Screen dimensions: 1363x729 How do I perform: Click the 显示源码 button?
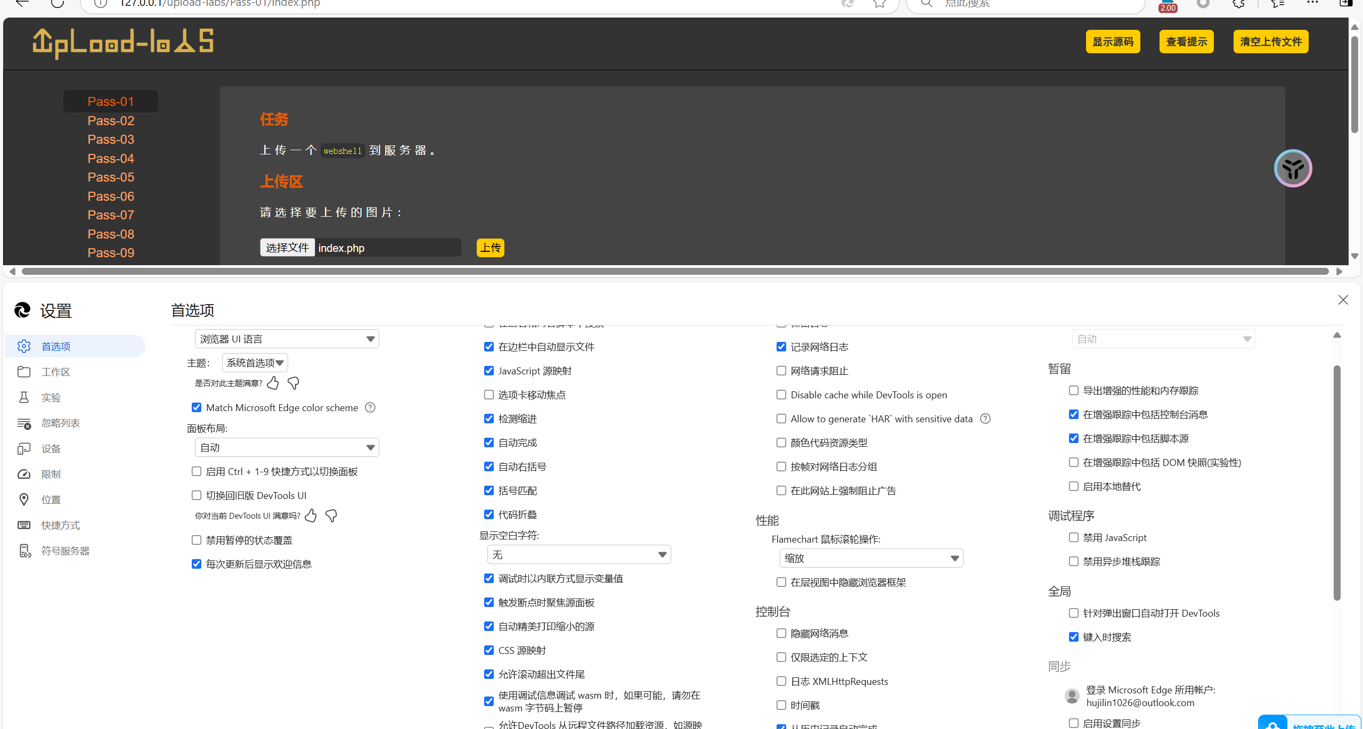(x=1113, y=42)
